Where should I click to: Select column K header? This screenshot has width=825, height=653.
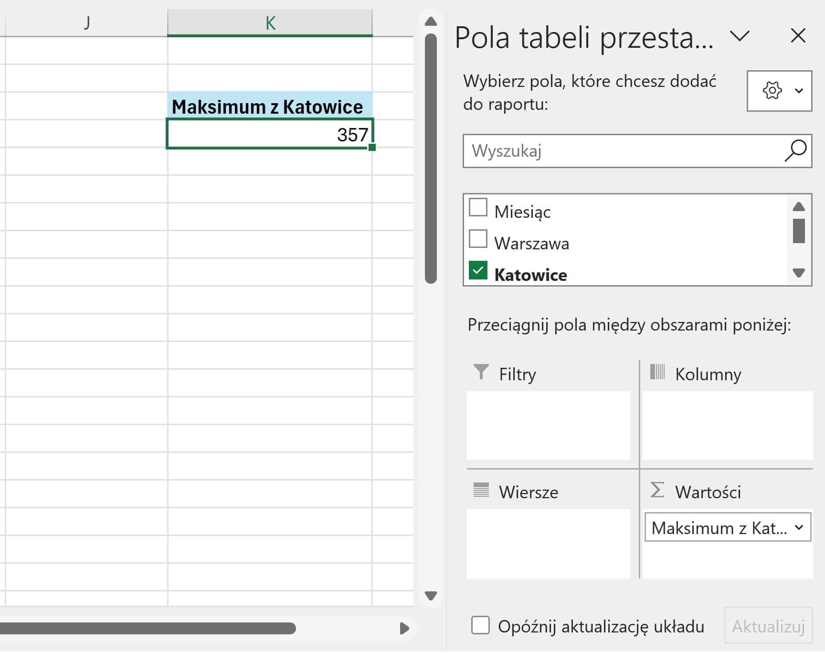[x=270, y=23]
